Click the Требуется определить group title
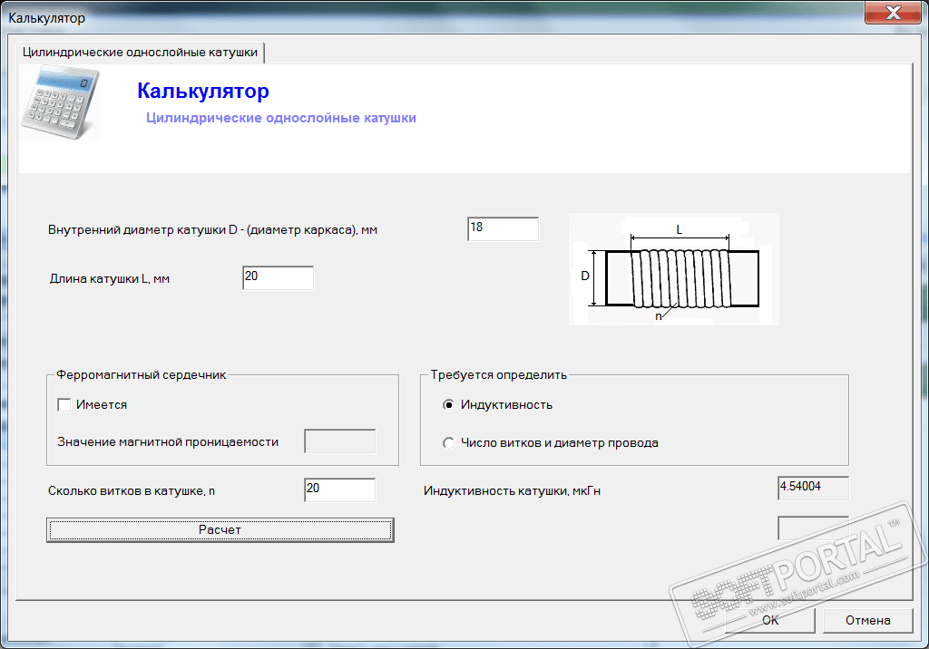This screenshot has height=649, width=929. [x=499, y=375]
